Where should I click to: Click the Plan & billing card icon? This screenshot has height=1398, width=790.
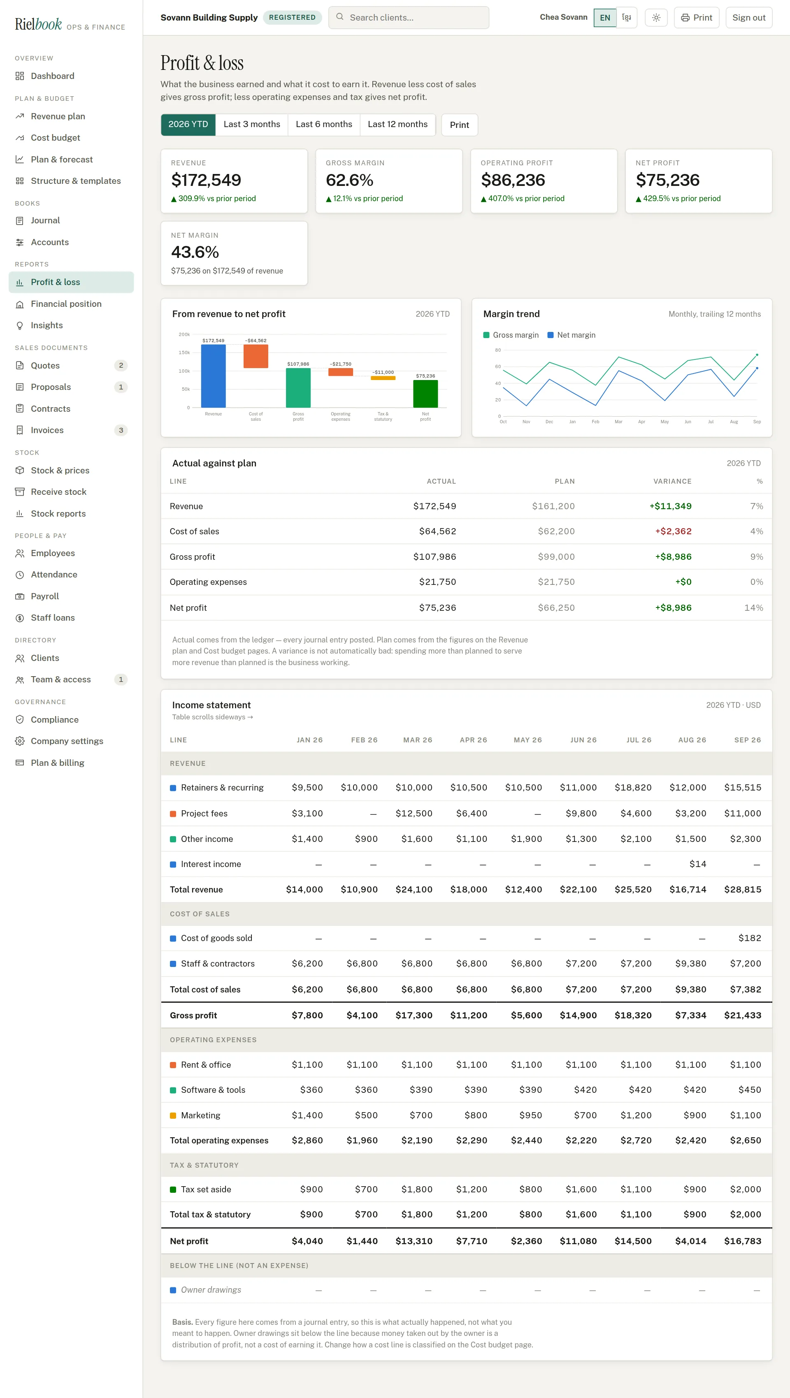20,763
